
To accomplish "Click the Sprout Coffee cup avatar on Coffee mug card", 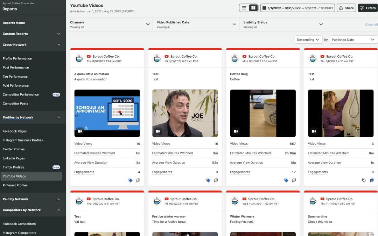I will tap(235, 58).
